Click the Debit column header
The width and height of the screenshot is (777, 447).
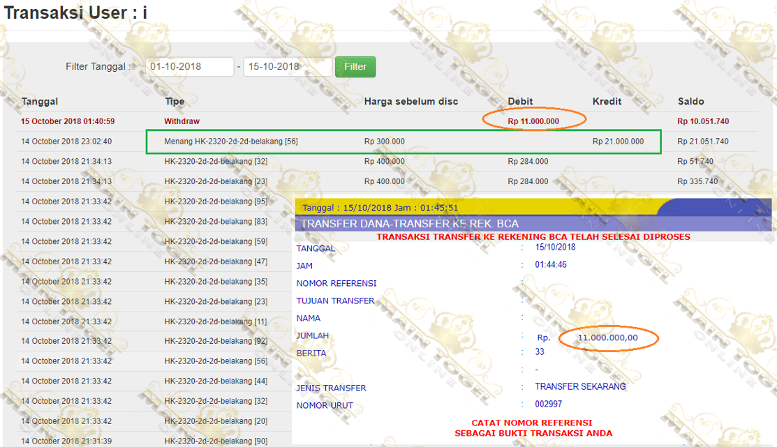pyautogui.click(x=520, y=102)
